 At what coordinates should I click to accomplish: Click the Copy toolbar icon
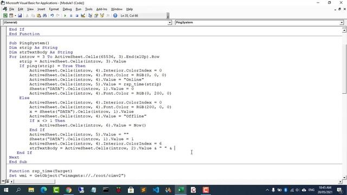click(x=33, y=16)
